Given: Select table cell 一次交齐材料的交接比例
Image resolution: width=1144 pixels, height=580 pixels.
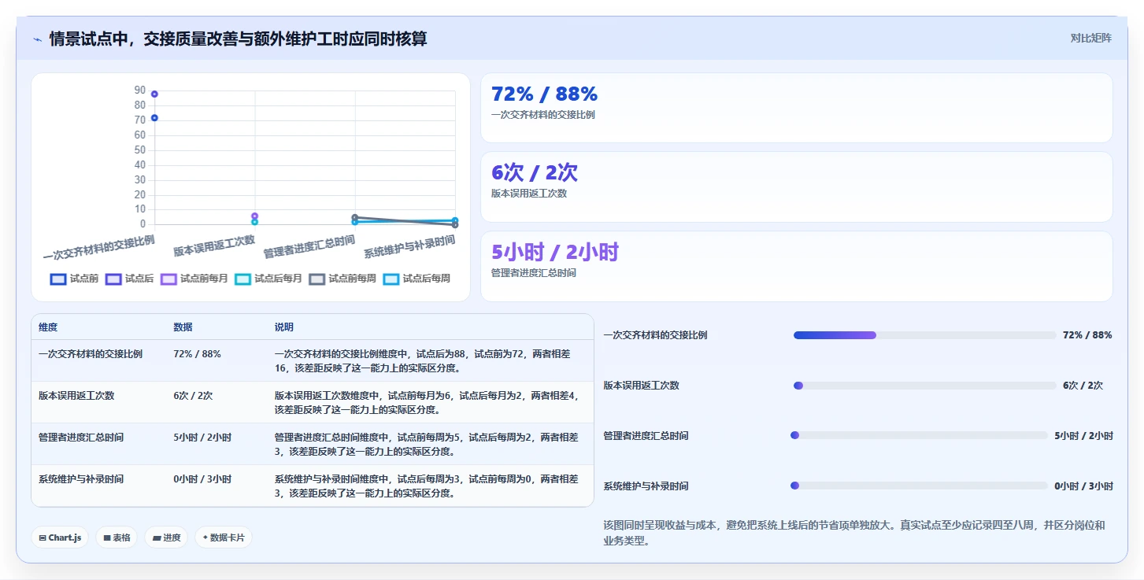Looking at the screenshot, I should pyautogui.click(x=91, y=354).
